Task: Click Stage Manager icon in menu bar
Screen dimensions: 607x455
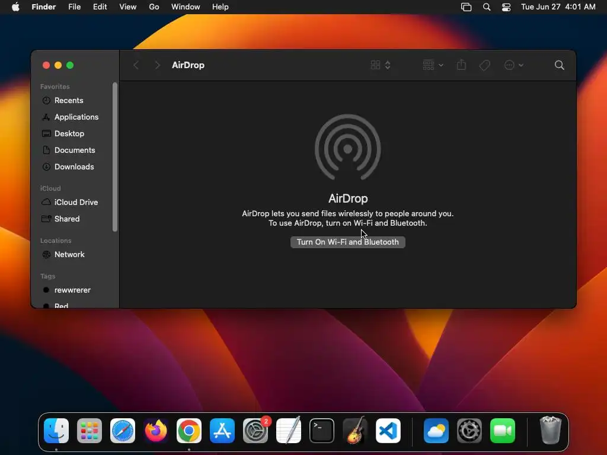Action: (x=466, y=7)
